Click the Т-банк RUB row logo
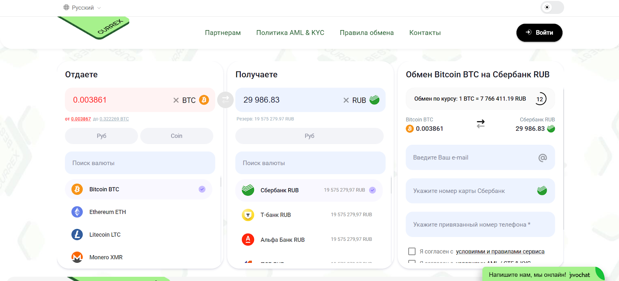 (248, 215)
